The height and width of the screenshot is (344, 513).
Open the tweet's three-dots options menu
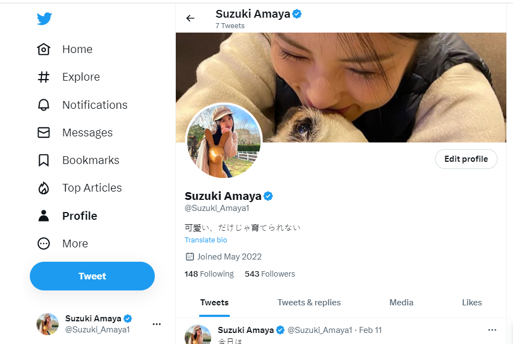[492, 330]
